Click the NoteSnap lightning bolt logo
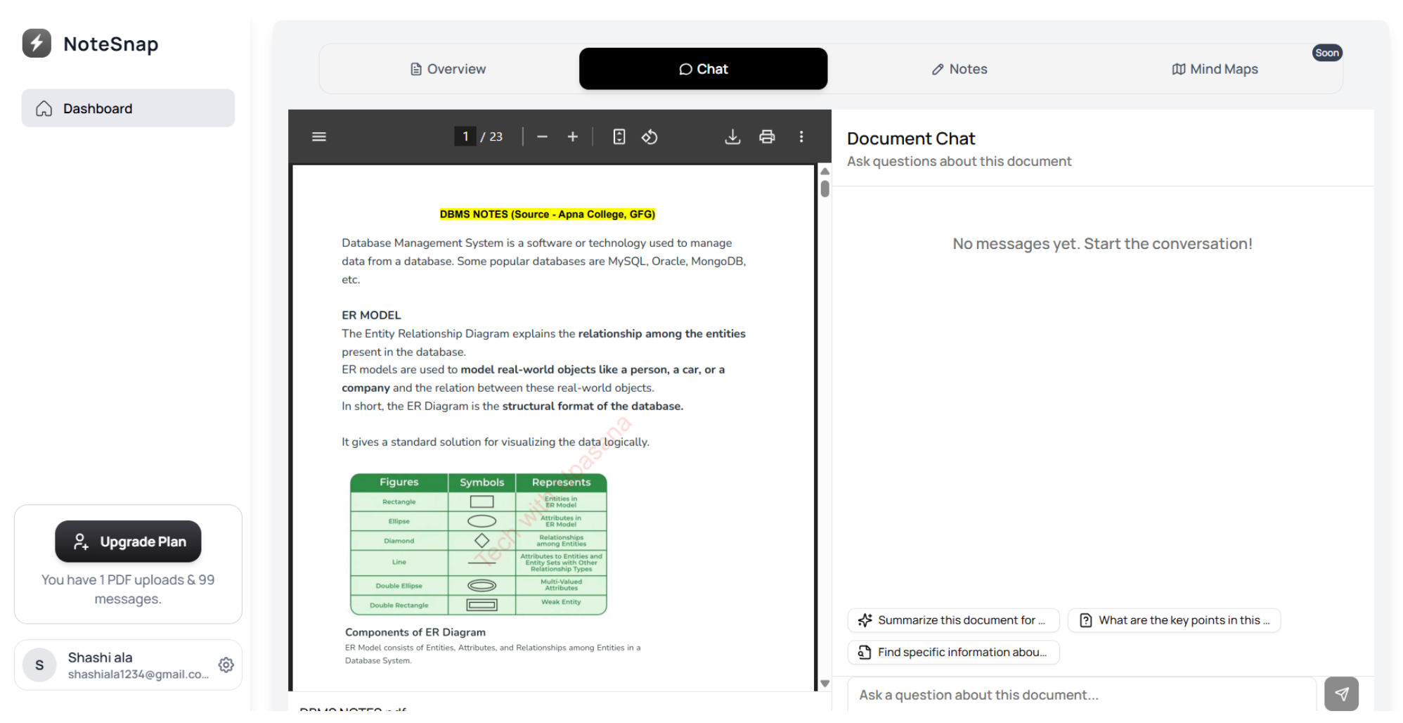1403x723 pixels. pyautogui.click(x=37, y=44)
